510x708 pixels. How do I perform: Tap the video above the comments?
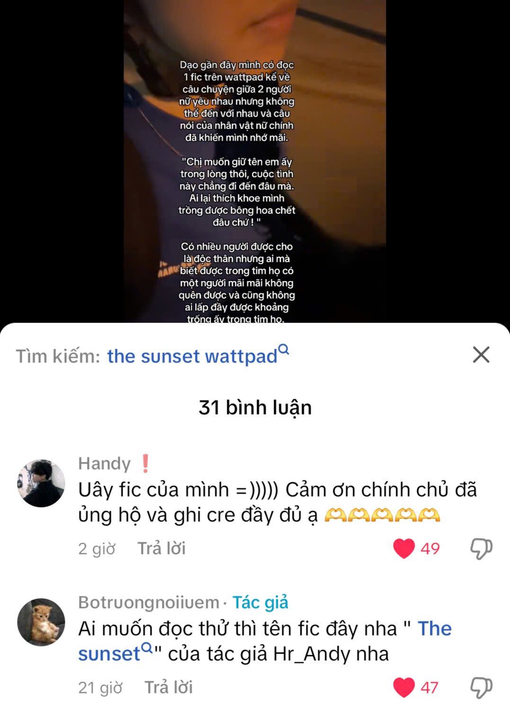tap(255, 161)
